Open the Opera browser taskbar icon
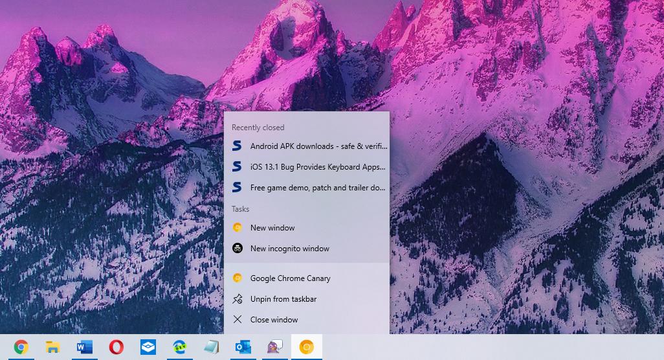664x360 pixels. (x=116, y=347)
